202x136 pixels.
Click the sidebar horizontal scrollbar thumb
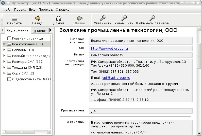(x=20, y=132)
